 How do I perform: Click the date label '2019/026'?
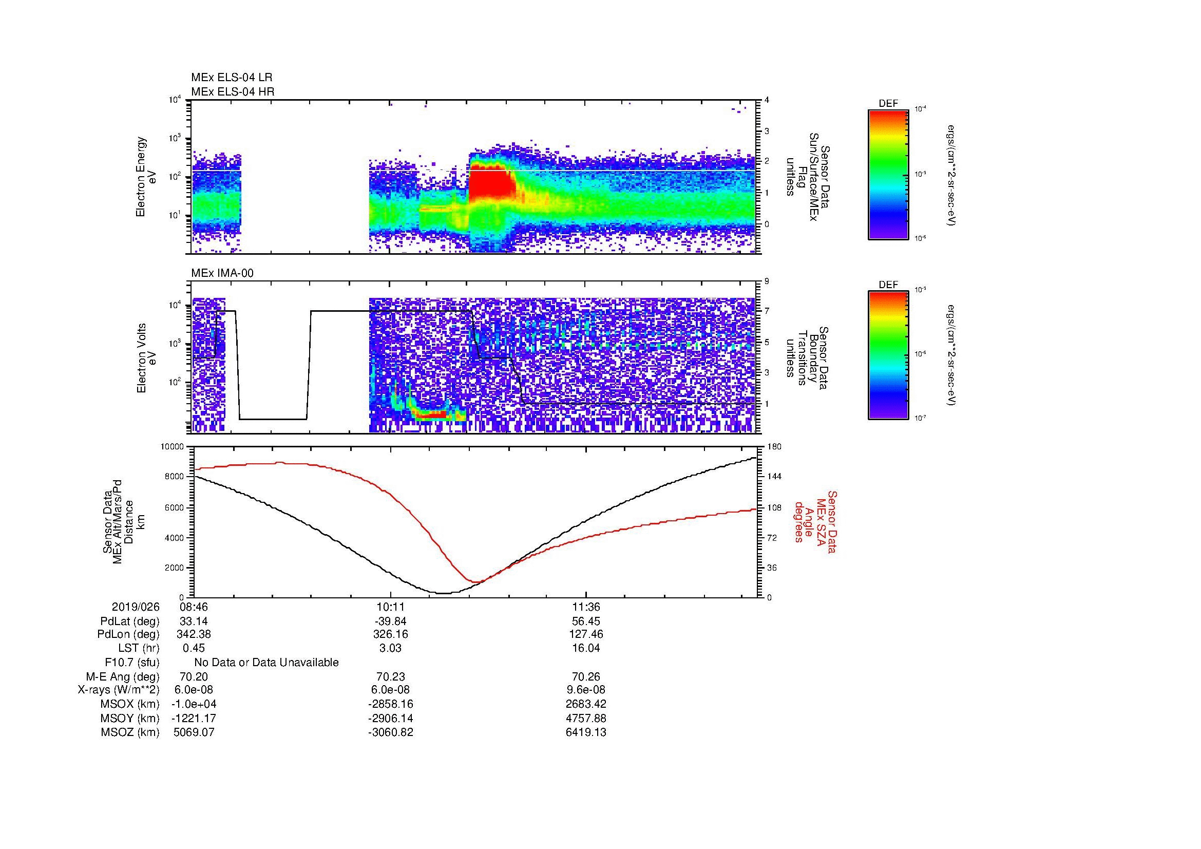tap(136, 607)
